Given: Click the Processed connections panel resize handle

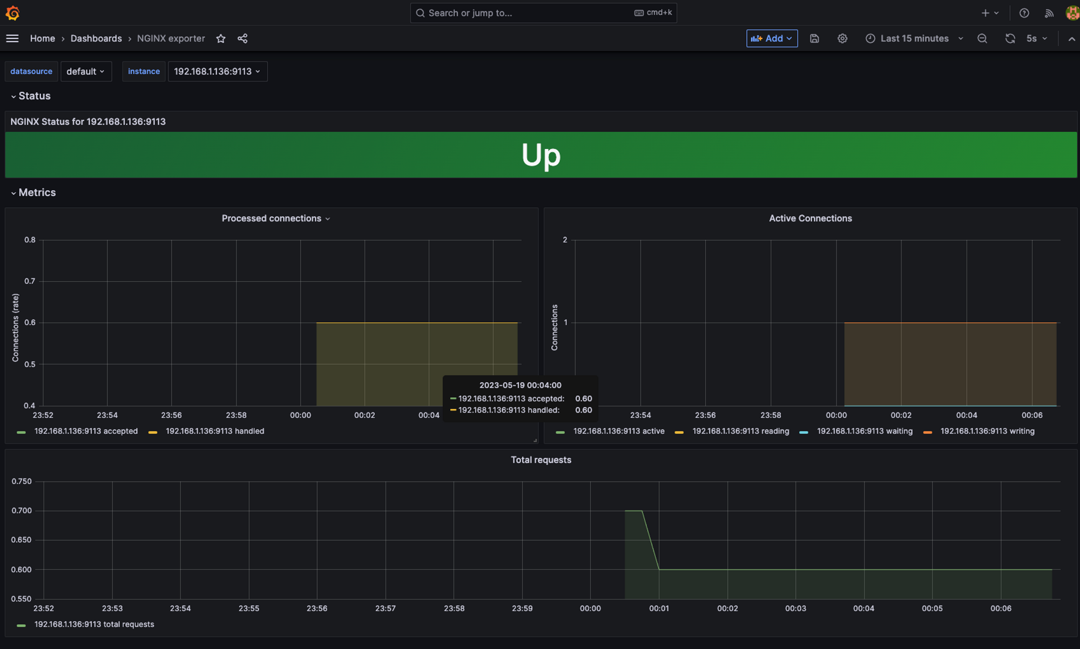Looking at the screenshot, I should [535, 441].
